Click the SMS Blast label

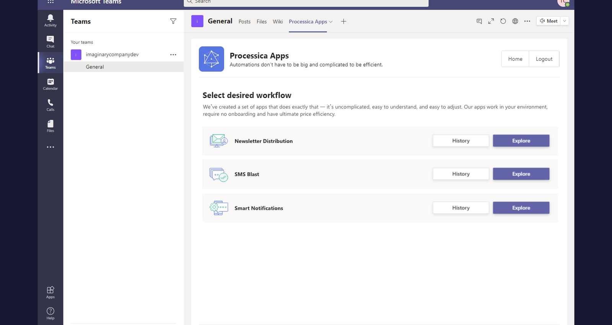click(x=247, y=175)
